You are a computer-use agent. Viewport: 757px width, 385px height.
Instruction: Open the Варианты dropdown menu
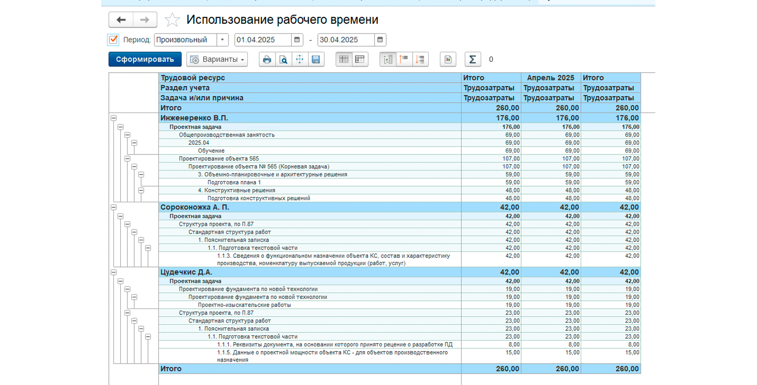217,59
